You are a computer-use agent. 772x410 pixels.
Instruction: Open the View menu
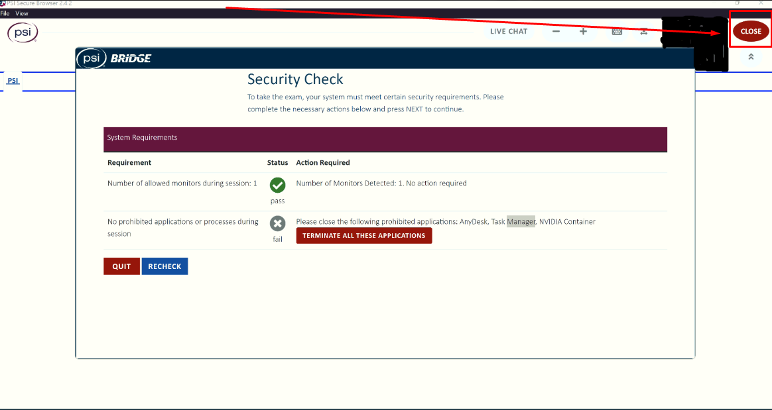pyautogui.click(x=22, y=13)
